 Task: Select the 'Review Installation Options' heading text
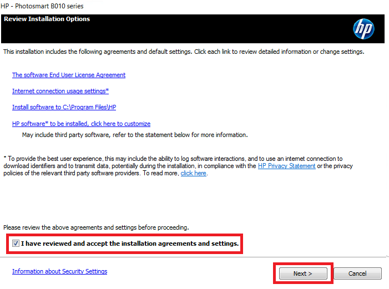tap(47, 19)
